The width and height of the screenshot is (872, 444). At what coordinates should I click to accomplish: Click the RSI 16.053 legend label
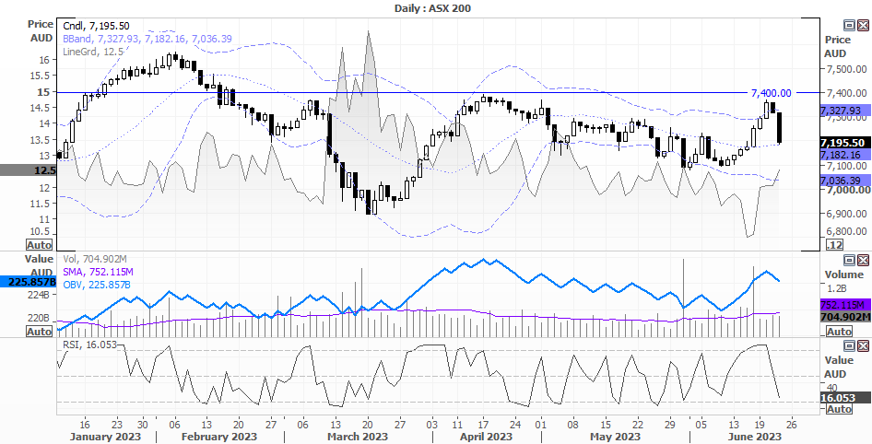point(89,345)
